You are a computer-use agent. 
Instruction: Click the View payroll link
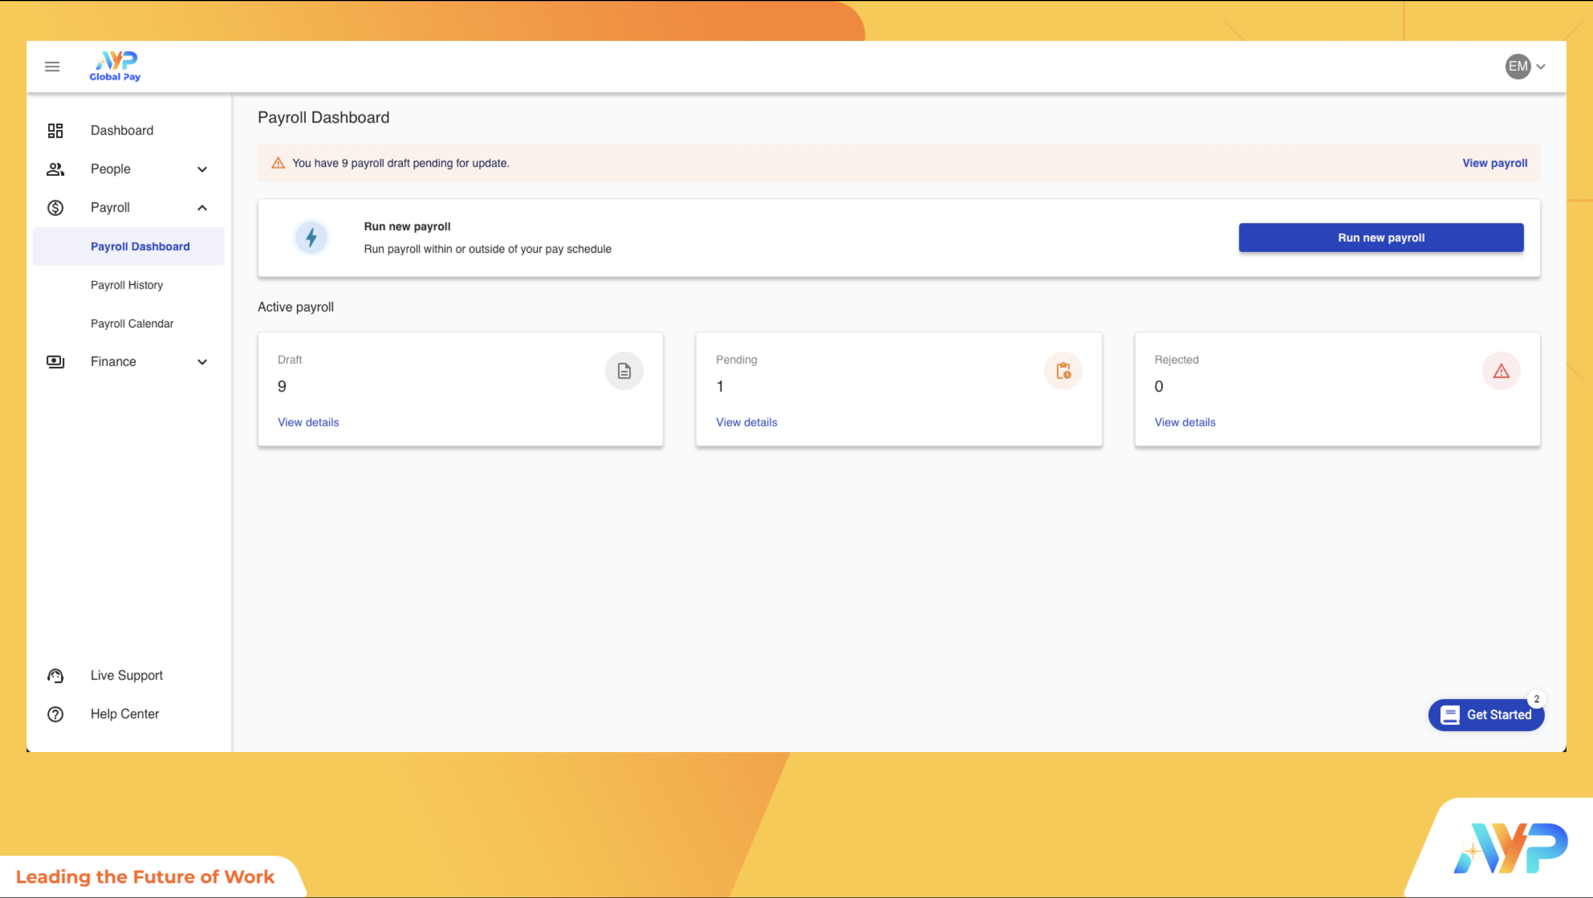(1494, 163)
